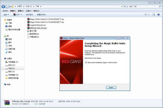Open 软件 (D:) drive
163x108 pixels.
pyautogui.click(x=10, y=65)
